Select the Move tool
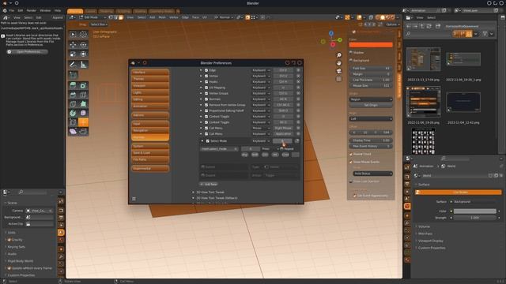 point(74,45)
